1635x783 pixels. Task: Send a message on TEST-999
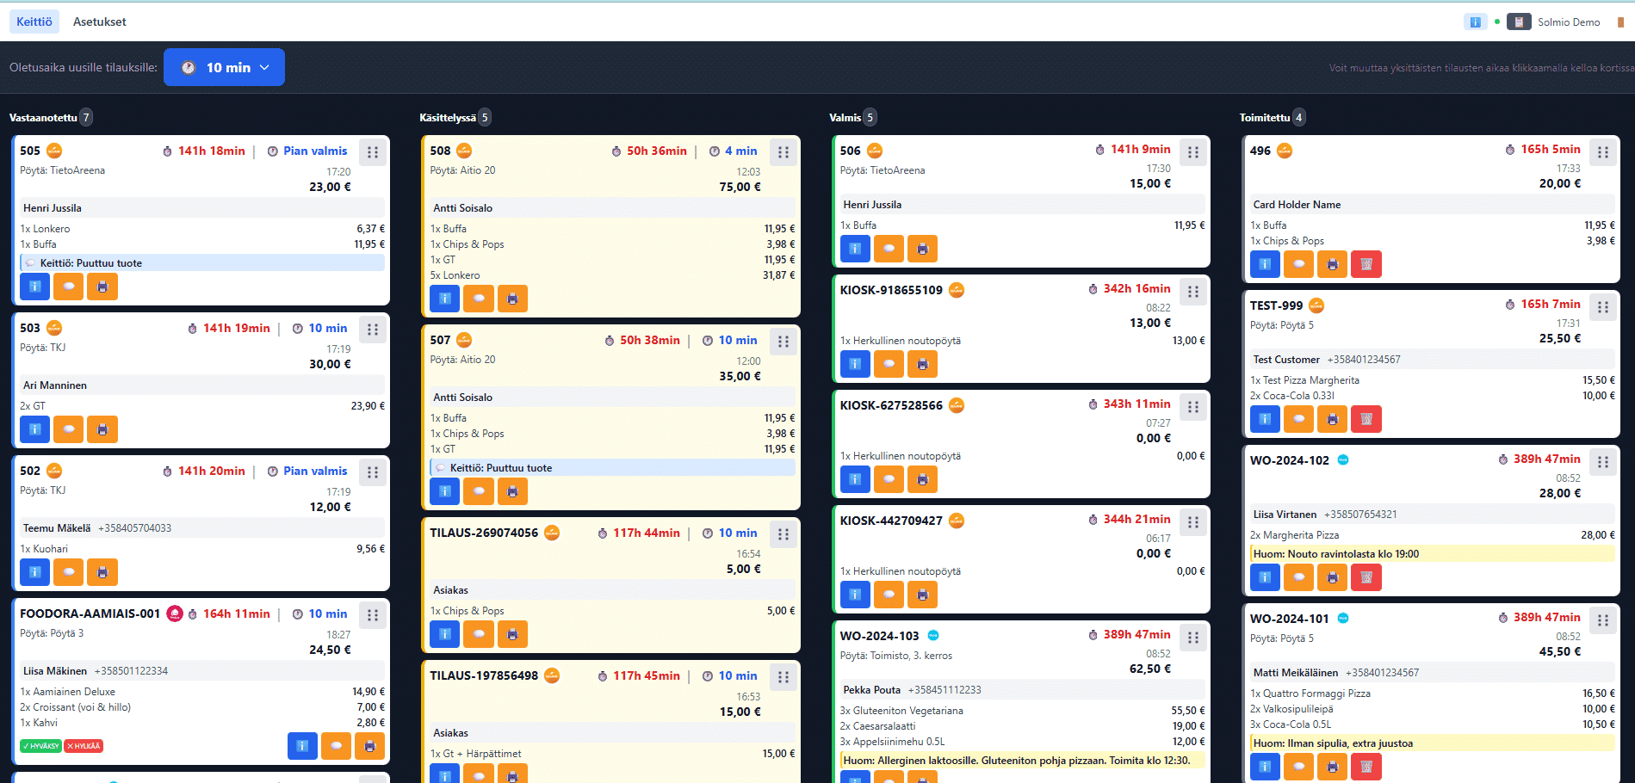click(x=1298, y=419)
